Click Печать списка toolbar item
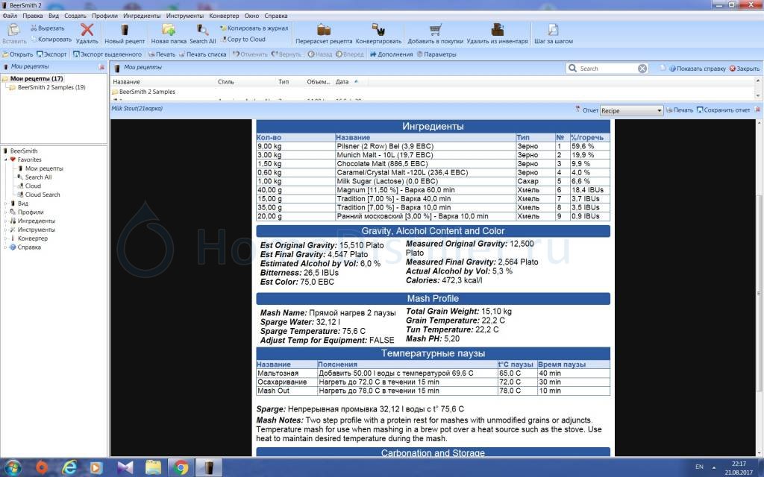 pyautogui.click(x=203, y=54)
